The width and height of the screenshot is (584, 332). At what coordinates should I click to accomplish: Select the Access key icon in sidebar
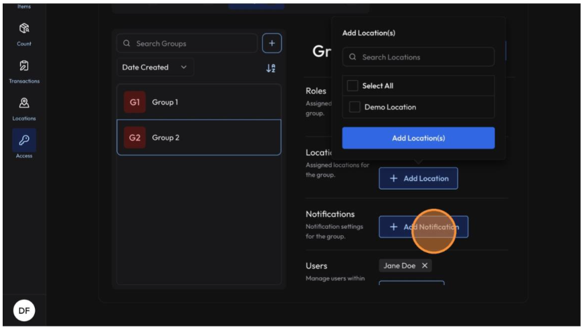(x=24, y=140)
